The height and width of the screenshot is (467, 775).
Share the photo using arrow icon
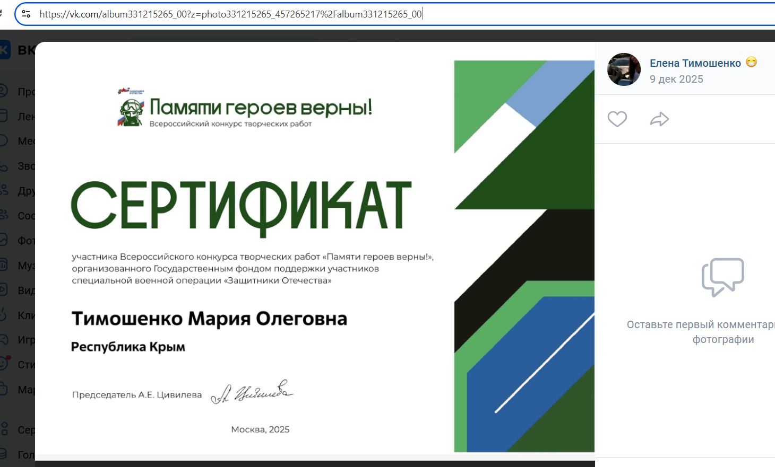point(659,119)
